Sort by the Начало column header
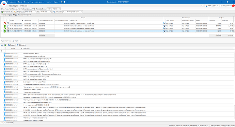This screenshot has height=127, width=235. (x=16, y=21)
